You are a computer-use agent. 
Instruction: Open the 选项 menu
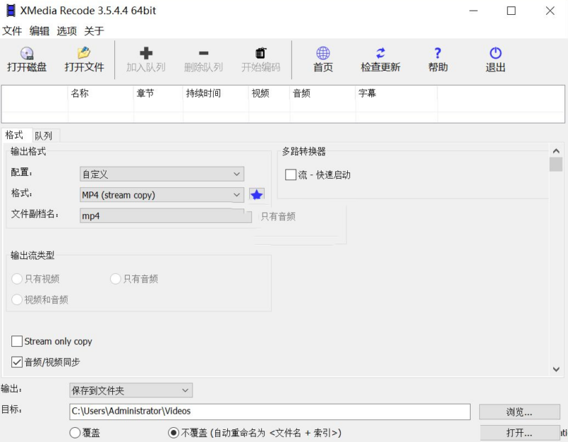[66, 31]
